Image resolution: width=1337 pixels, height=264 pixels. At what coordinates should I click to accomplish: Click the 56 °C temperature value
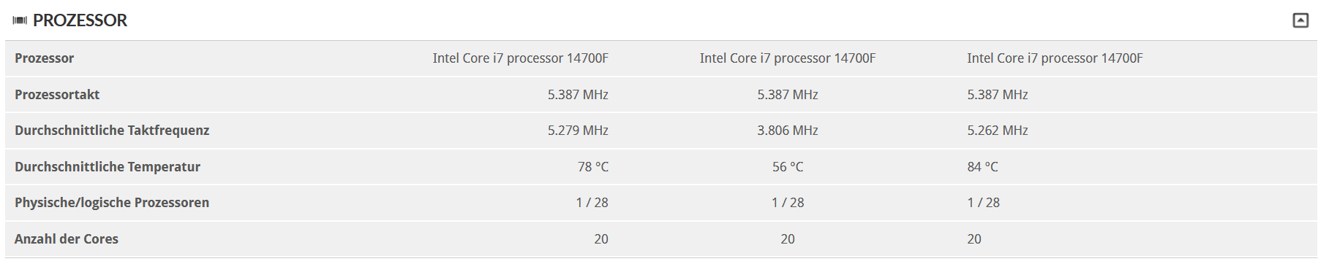(788, 167)
